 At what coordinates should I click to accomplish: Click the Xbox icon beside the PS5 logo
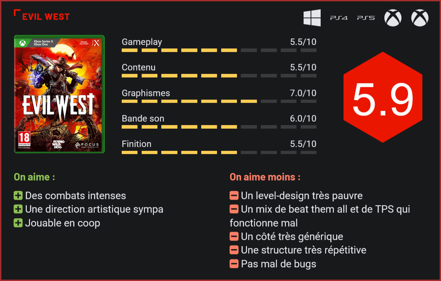pos(393,18)
